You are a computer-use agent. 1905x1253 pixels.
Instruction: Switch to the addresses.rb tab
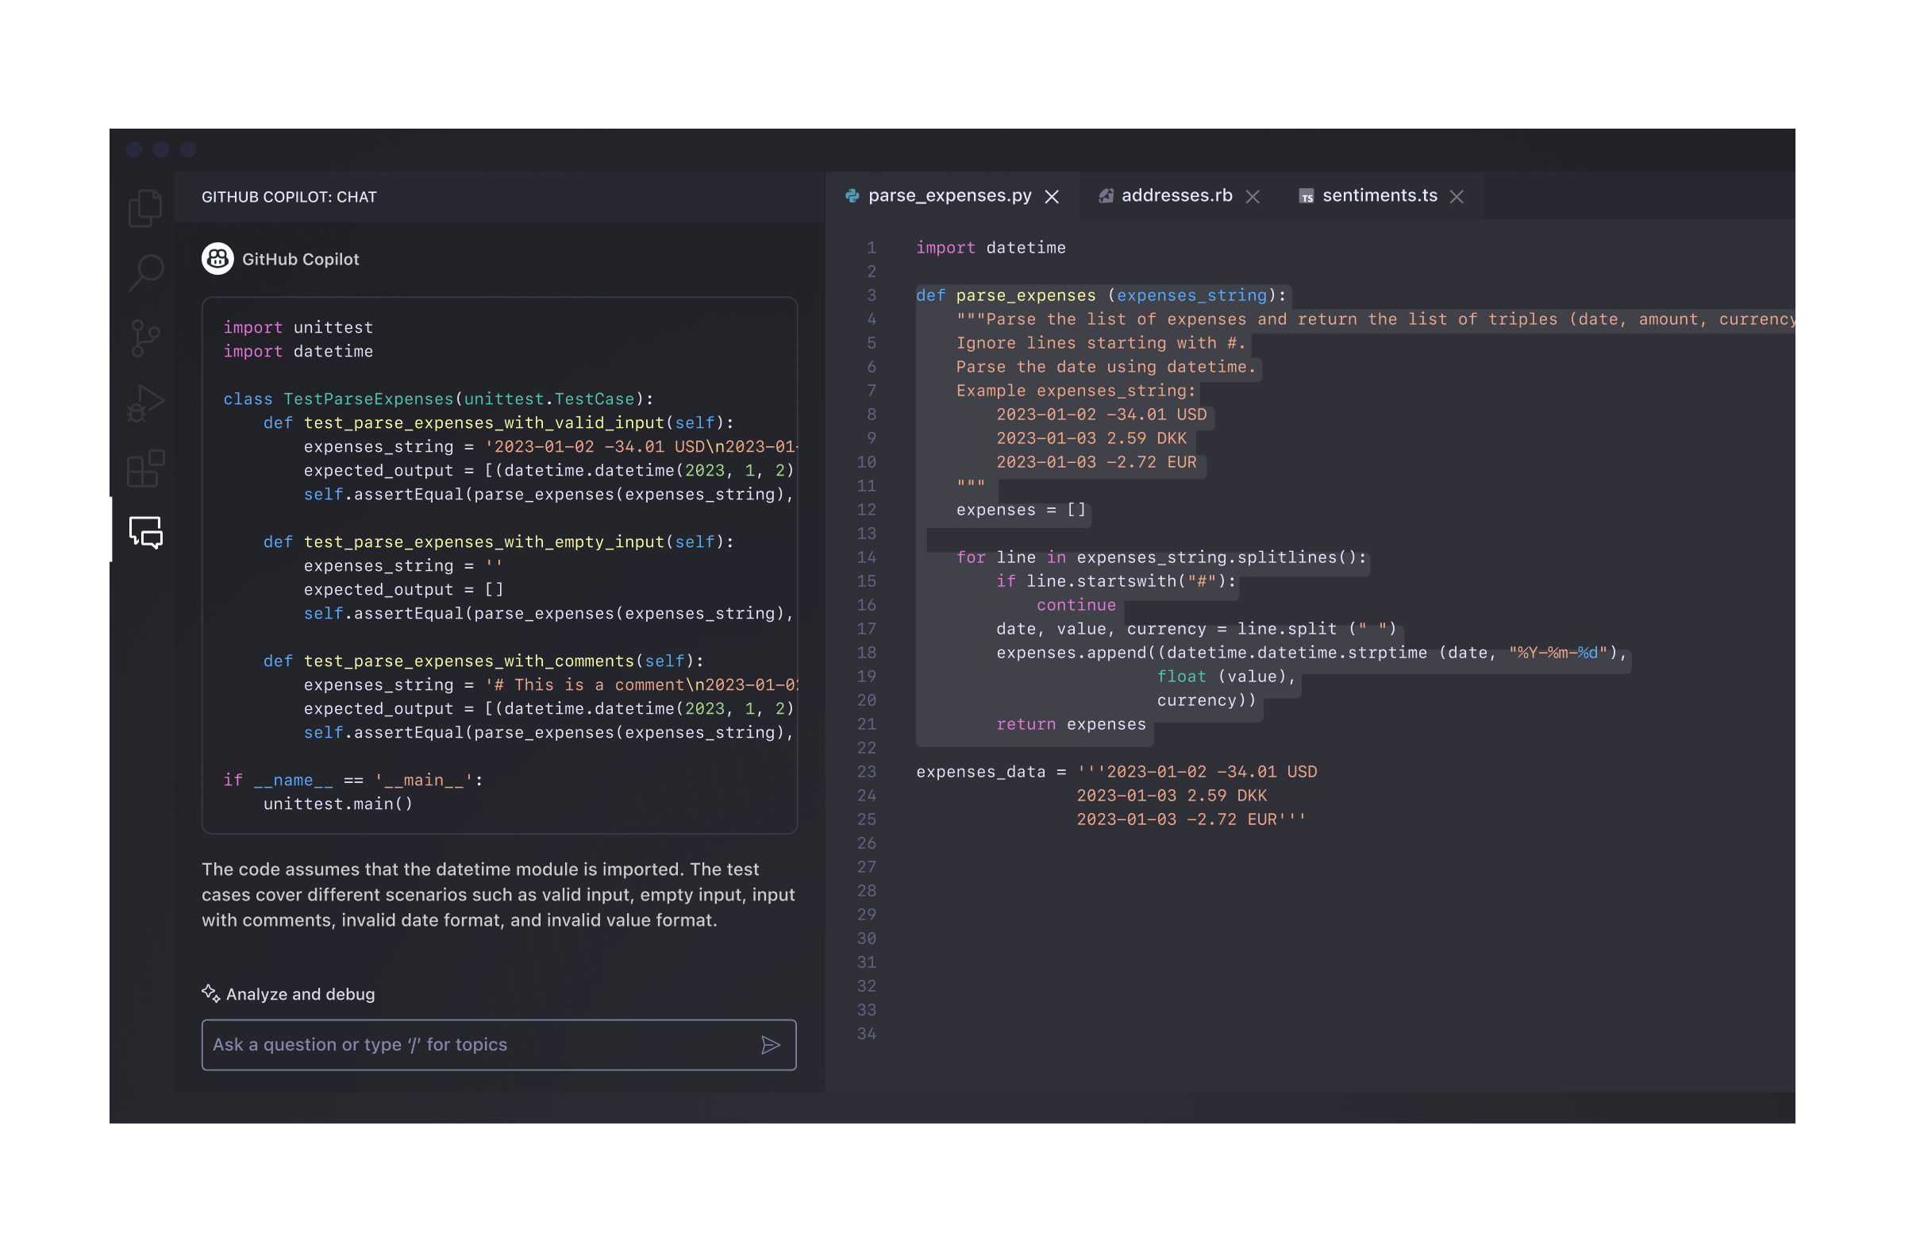(x=1176, y=195)
